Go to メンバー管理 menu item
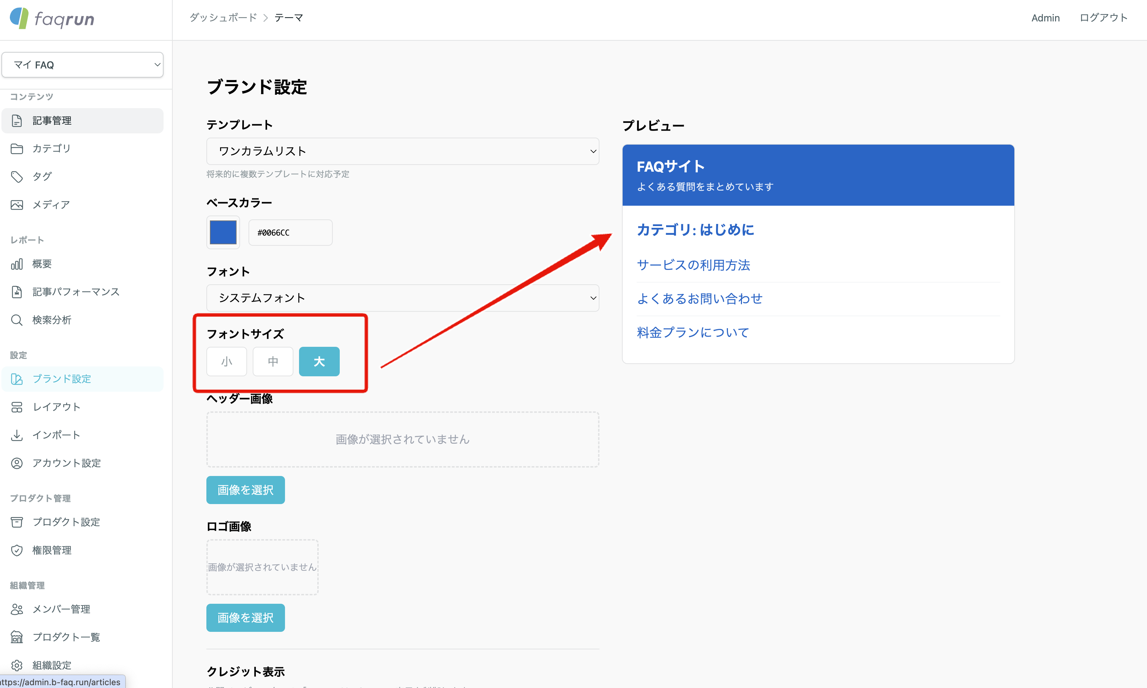This screenshot has height=688, width=1147. (82, 609)
